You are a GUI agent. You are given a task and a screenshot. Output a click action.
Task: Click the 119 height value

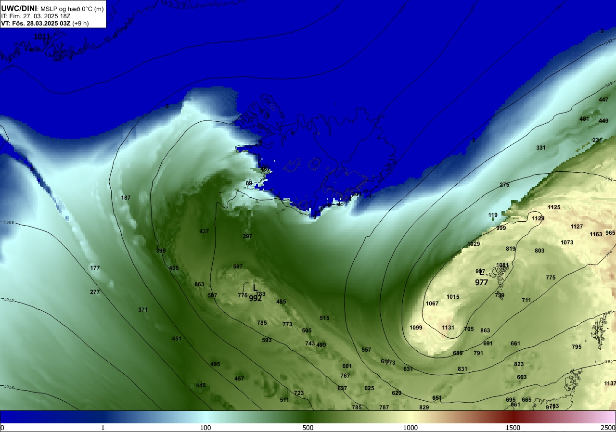(x=493, y=215)
